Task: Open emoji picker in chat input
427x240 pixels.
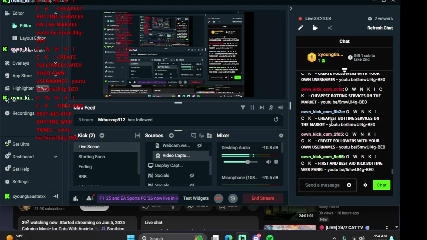Action: pos(349,185)
